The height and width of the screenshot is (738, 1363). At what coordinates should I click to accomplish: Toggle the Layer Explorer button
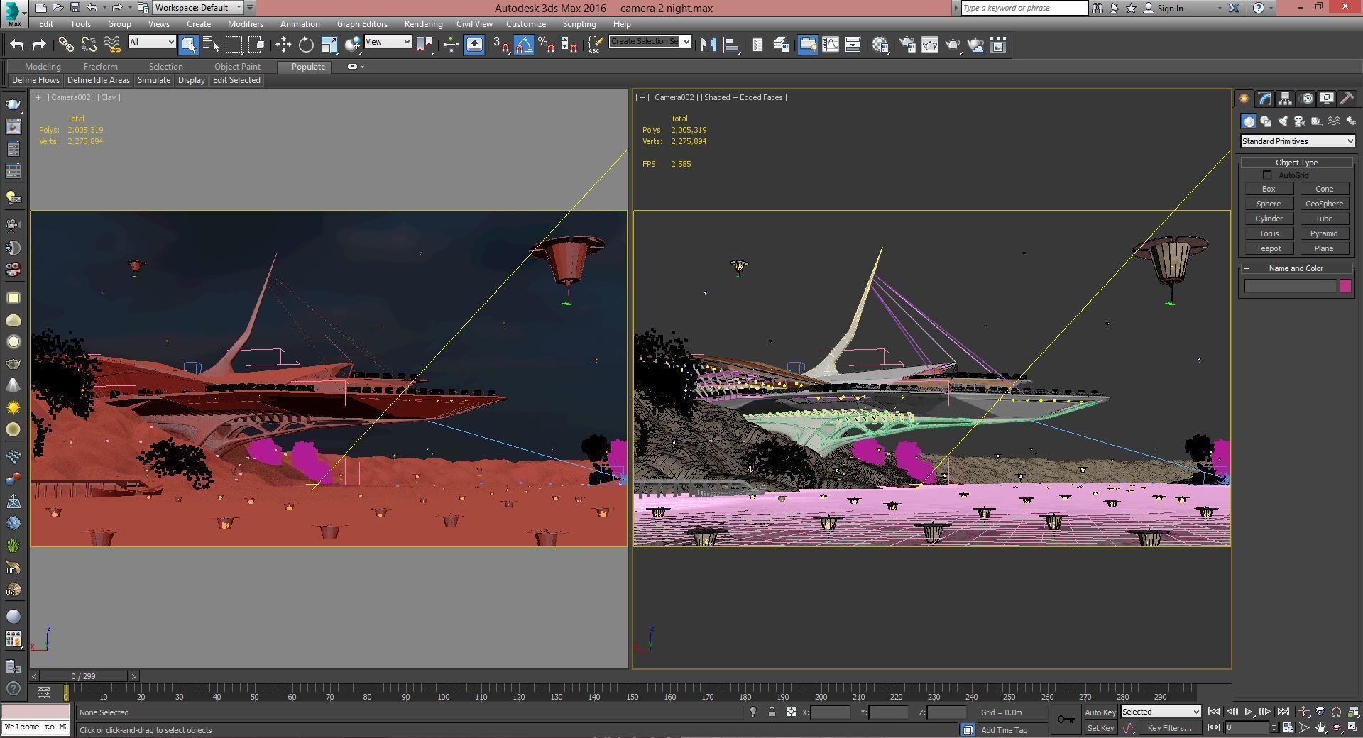[x=780, y=45]
